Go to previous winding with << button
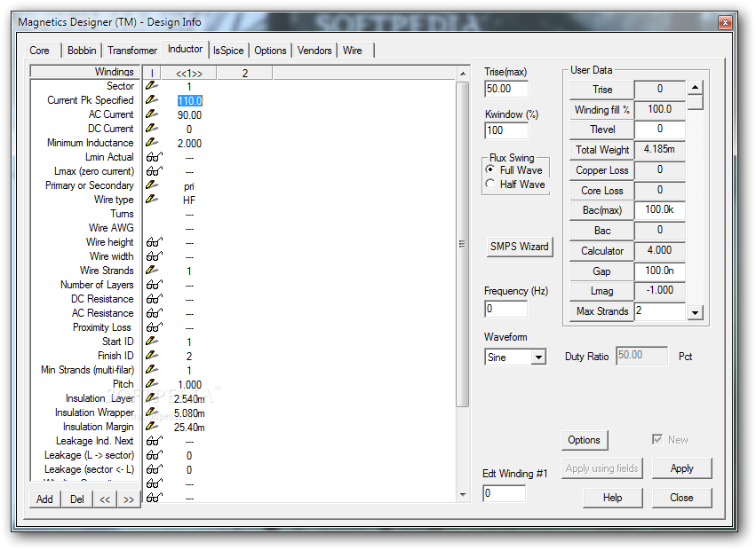Screen dimensions: 756x550 point(105,499)
